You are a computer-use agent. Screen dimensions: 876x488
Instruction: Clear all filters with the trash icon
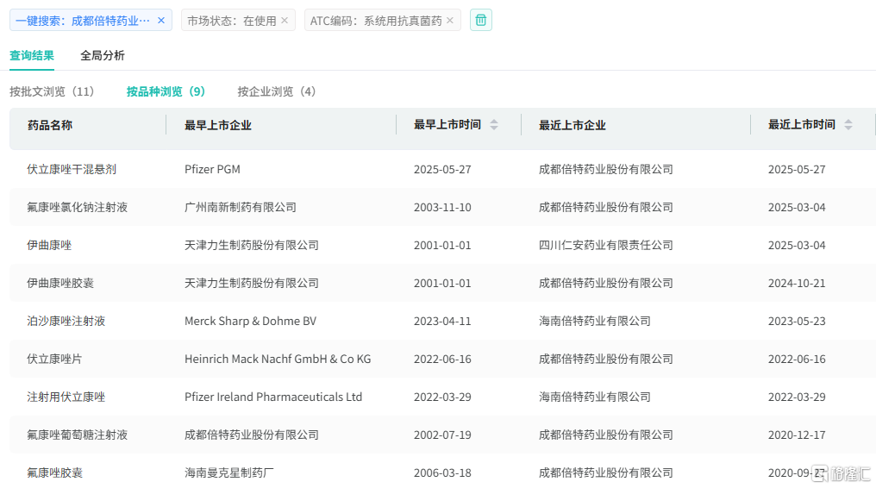[480, 21]
